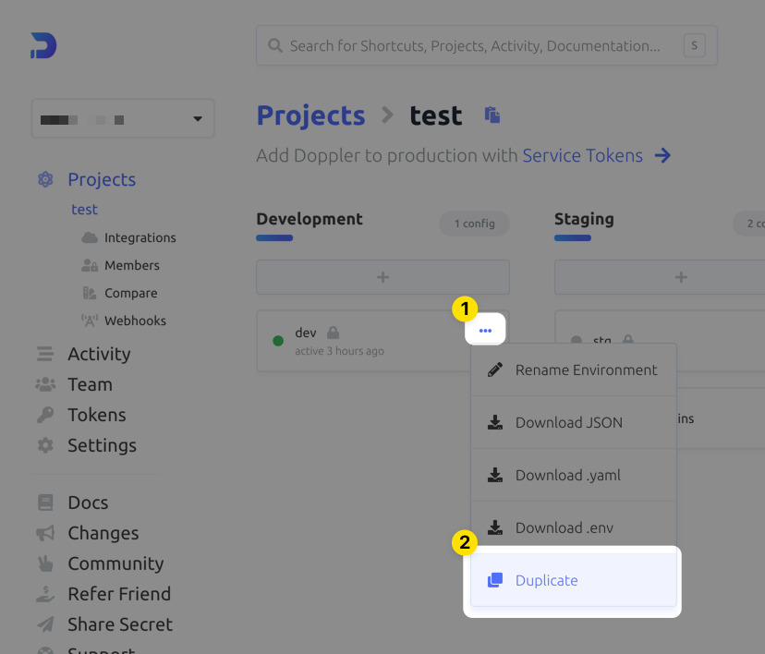The height and width of the screenshot is (654, 765).
Task: Click the Download .yaml icon
Action: coord(494,475)
